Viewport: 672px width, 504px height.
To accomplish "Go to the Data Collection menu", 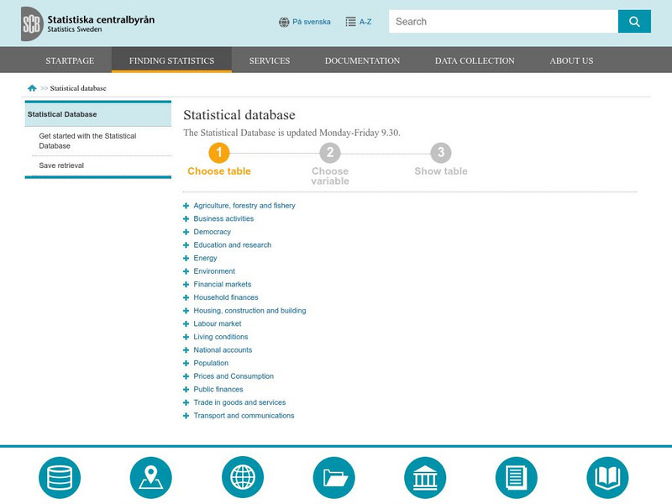I will 475,60.
